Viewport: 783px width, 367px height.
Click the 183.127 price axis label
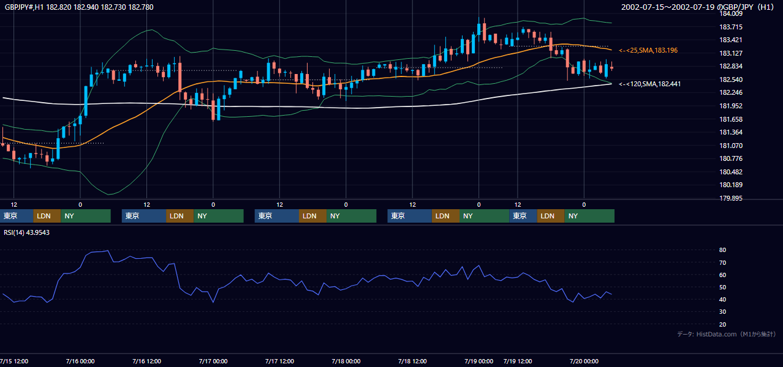pos(730,53)
